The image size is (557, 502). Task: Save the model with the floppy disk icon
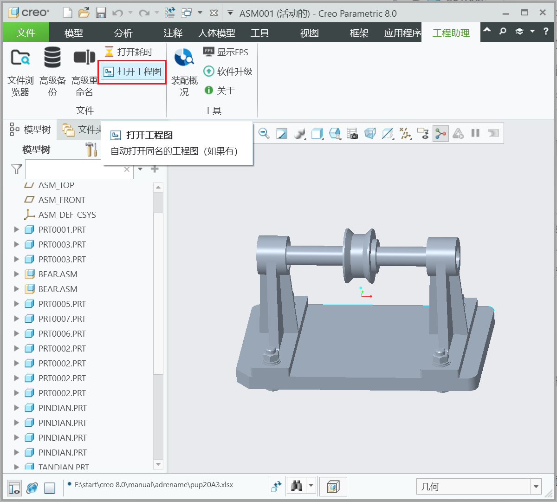click(101, 13)
